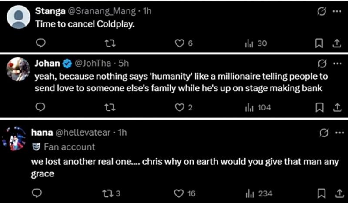Like hana's tweet with 16 likes
348x203 pixels.
(179, 193)
